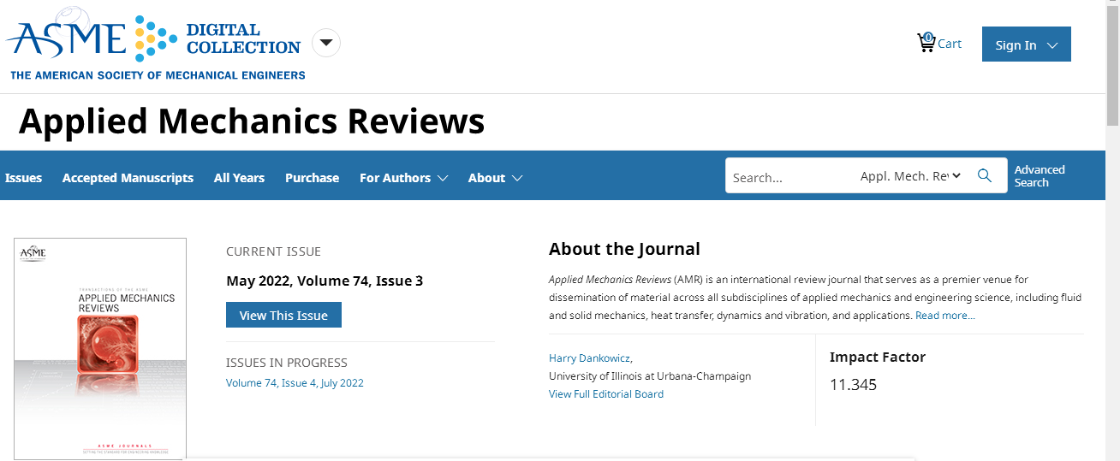Open the Sign In dropdown button
This screenshot has width=1120, height=461.
point(1027,44)
